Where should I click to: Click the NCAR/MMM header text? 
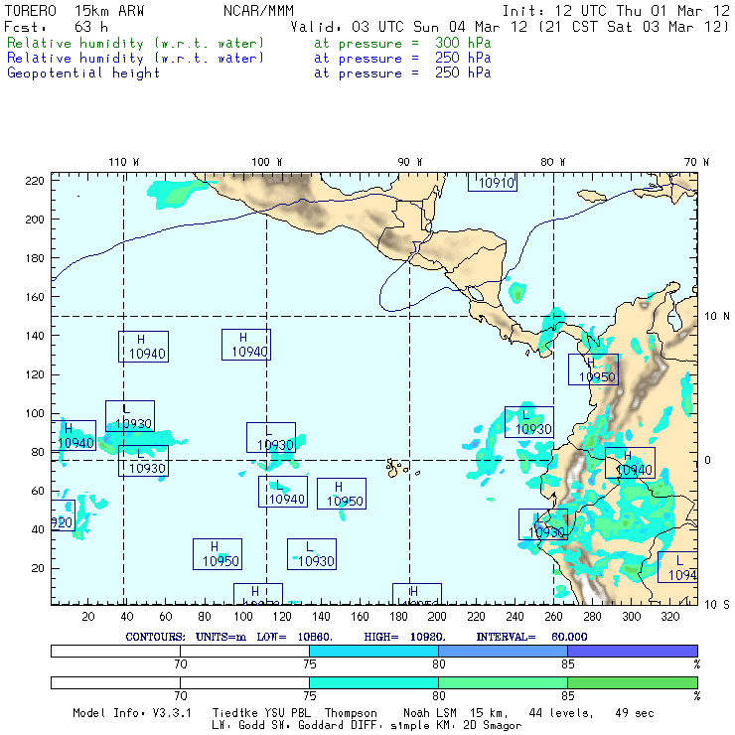(x=258, y=10)
